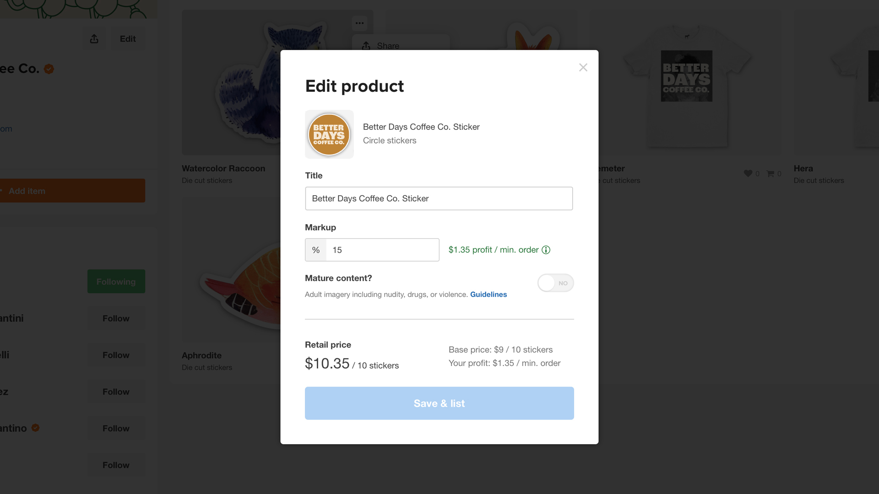Viewport: 879px width, 494px height.
Task: Edit the Markup percentage value
Action: pos(383,250)
